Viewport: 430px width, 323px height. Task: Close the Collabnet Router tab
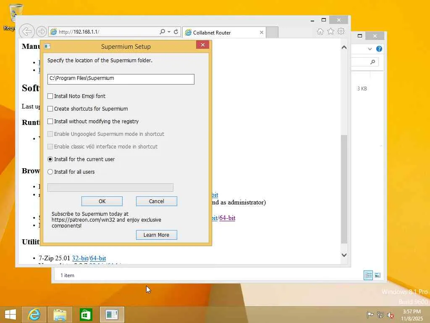tap(261, 32)
